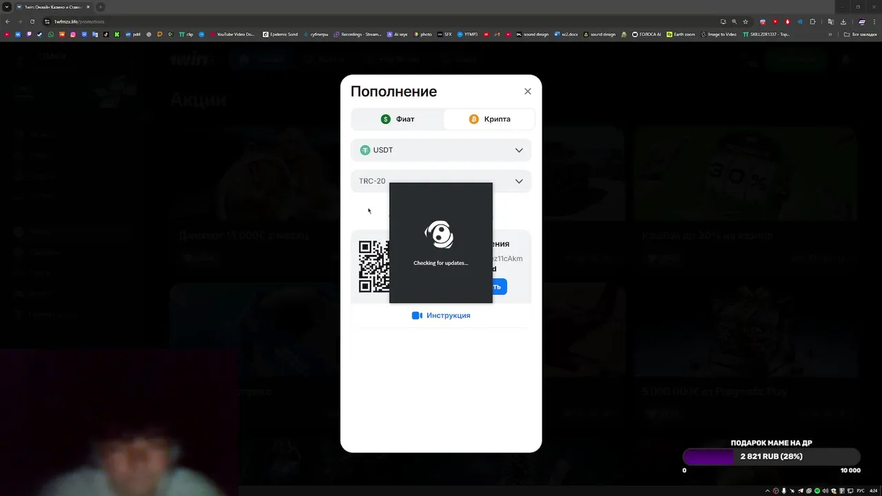Click the deposit QR code
The width and height of the screenshot is (882, 496).
pyautogui.click(x=374, y=267)
